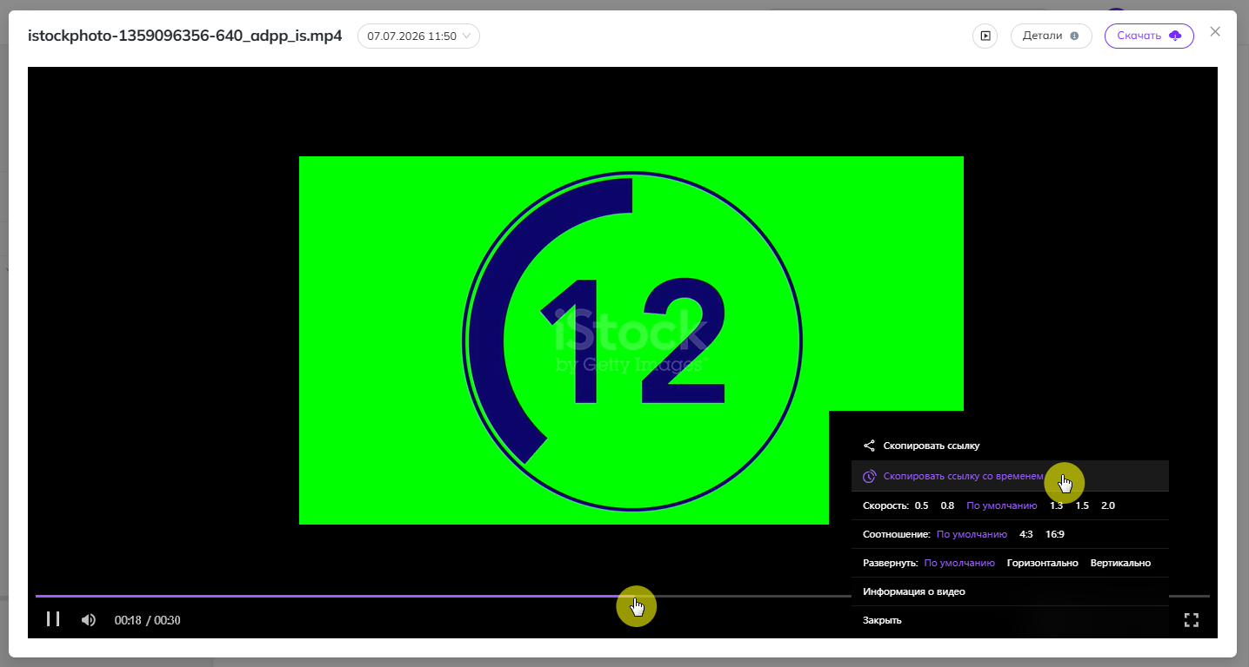
Task: Close the video preview dialog
Action: click(x=1215, y=31)
